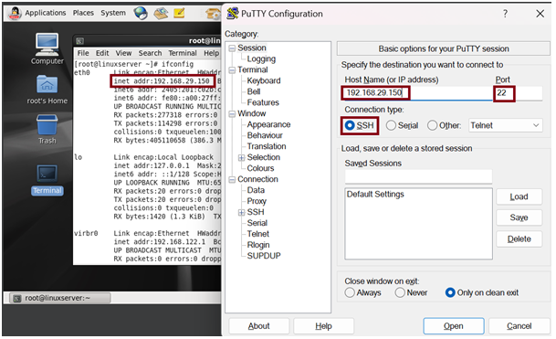Screen dimensions: 556x339
Task: Collapse the Terminal category tree node
Action: pyautogui.click(x=232, y=70)
